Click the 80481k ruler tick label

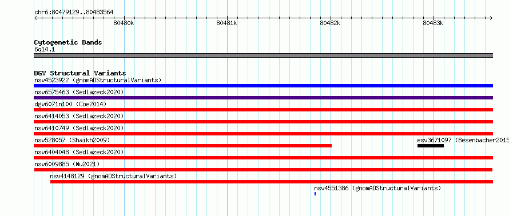[226, 23]
